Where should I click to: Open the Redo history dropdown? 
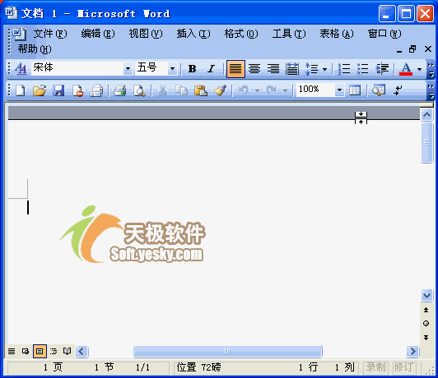tap(285, 90)
